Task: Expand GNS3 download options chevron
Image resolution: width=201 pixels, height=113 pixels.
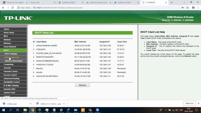Action: click(x=64, y=104)
